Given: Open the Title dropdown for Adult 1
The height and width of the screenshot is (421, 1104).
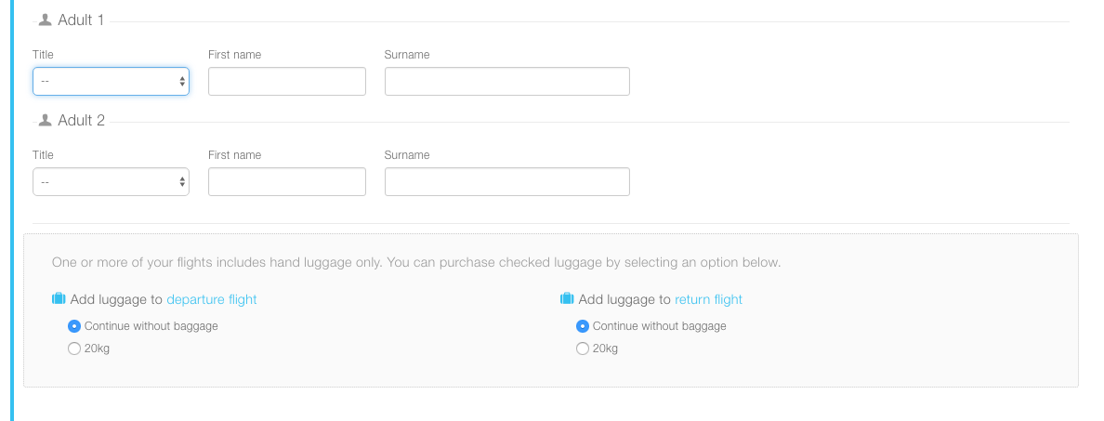Looking at the screenshot, I should [x=111, y=82].
